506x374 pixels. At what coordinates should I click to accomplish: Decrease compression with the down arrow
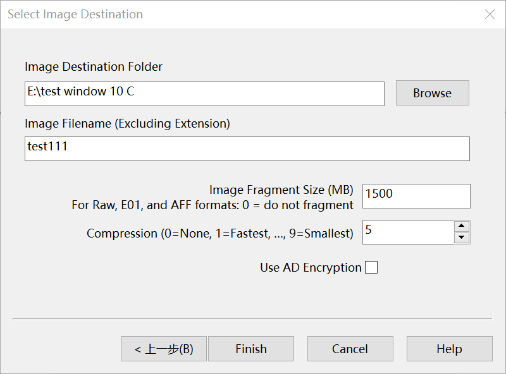tap(462, 238)
